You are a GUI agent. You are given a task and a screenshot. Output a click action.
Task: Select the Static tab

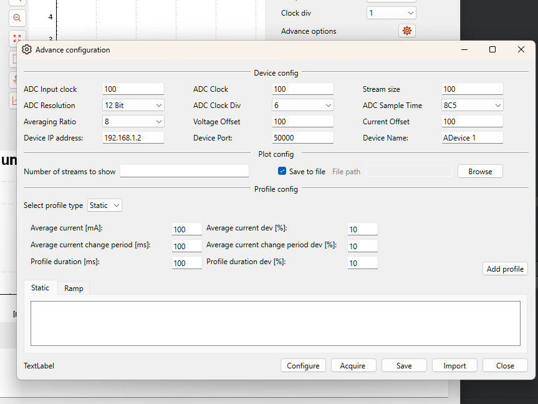pyautogui.click(x=40, y=288)
